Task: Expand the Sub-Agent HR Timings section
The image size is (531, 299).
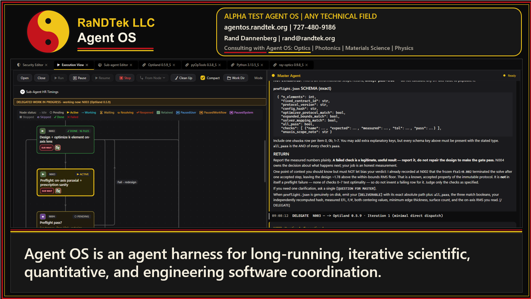Action: click(22, 92)
